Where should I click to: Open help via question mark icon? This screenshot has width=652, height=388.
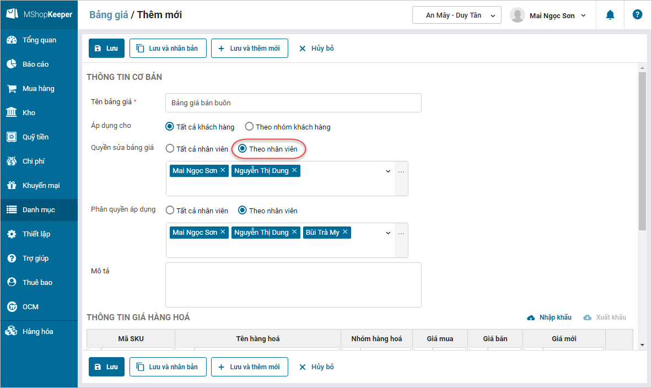tap(638, 15)
